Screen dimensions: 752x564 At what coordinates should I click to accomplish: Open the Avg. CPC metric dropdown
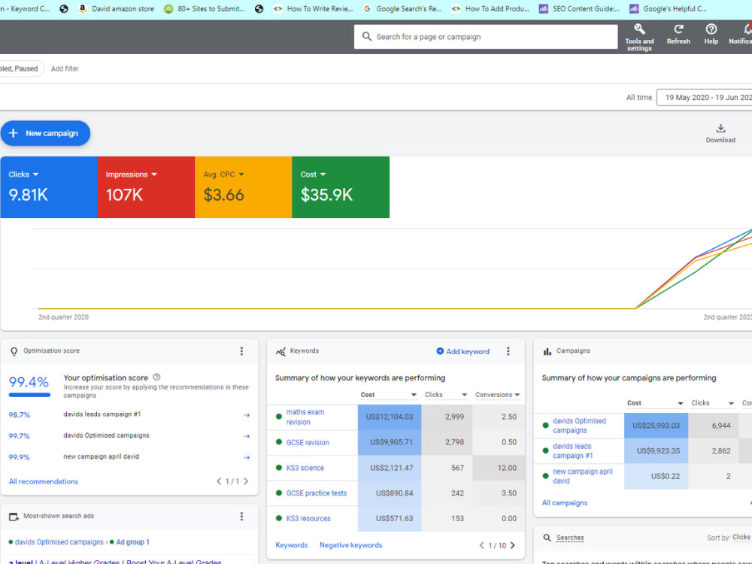point(241,174)
